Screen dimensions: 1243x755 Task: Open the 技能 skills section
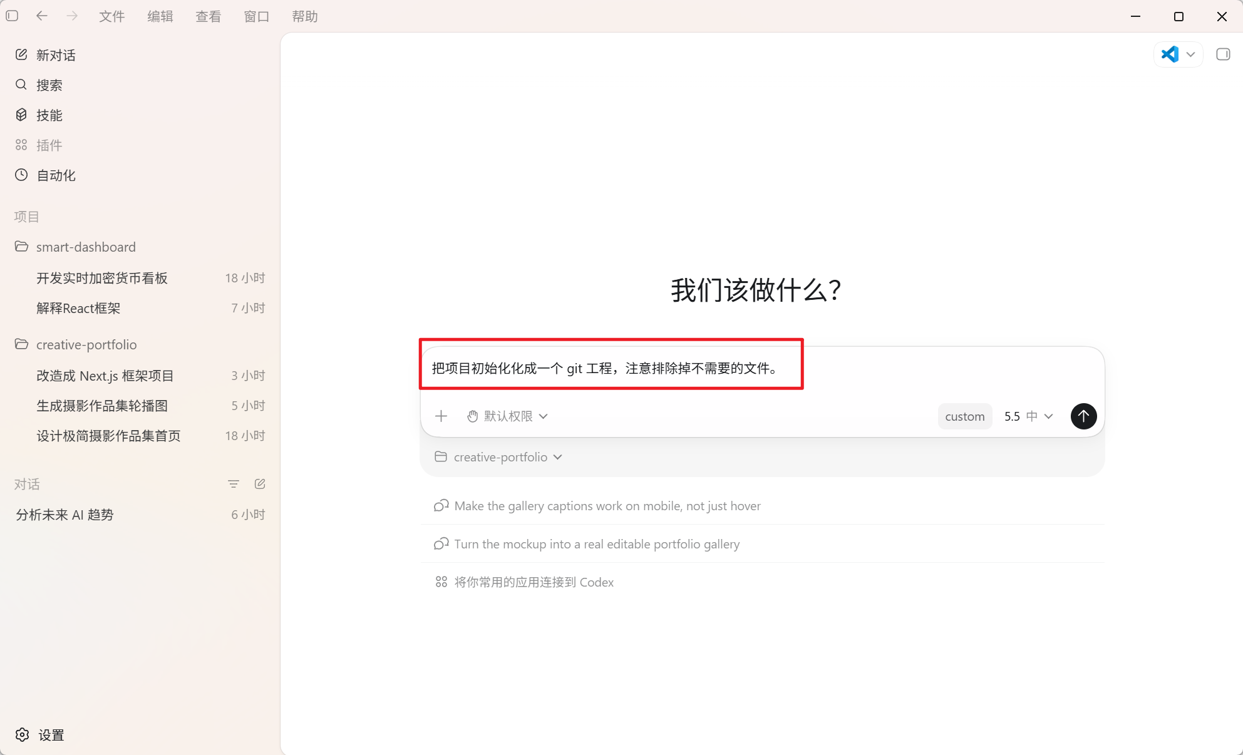[x=140, y=115]
